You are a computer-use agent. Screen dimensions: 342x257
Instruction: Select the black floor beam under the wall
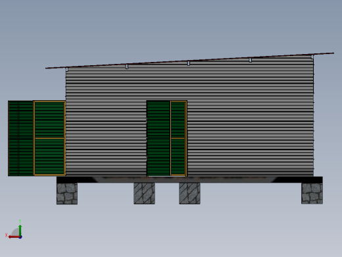189,180
